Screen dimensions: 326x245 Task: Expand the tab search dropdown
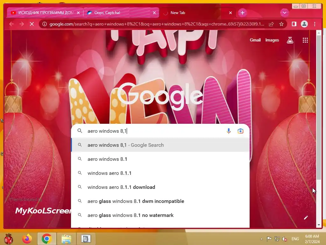[x=284, y=13]
